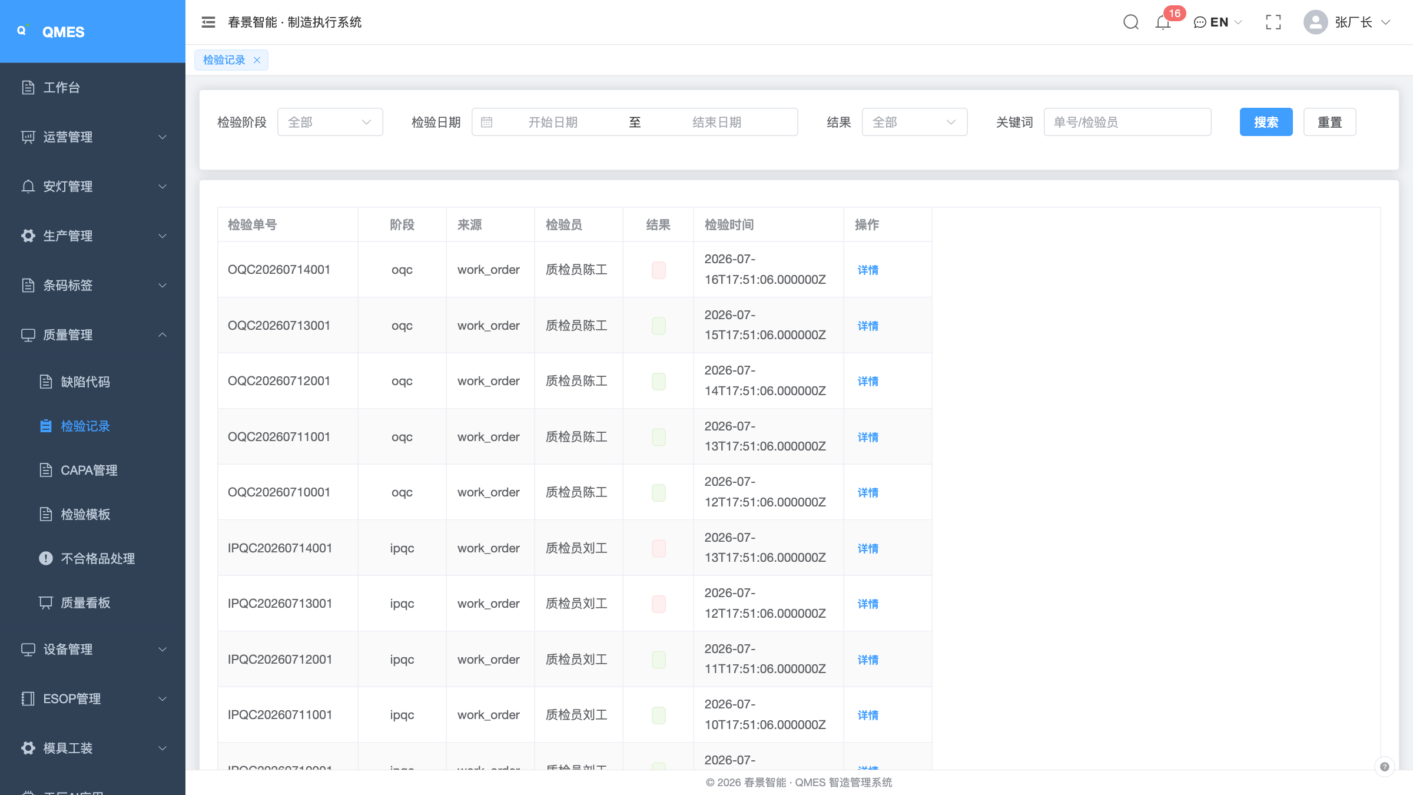Open 详情 for IPQC20260711001

[868, 715]
